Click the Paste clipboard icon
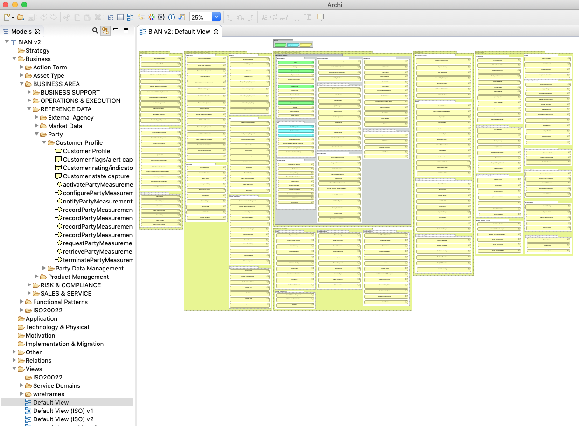Image resolution: width=579 pixels, height=426 pixels. coord(87,17)
